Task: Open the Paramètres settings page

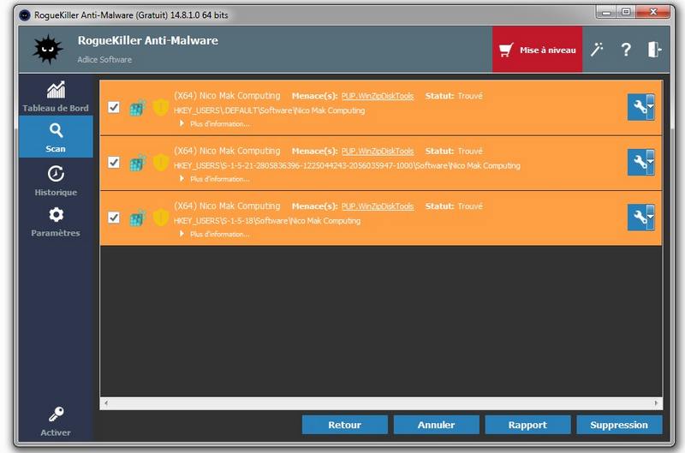Action: coord(56,221)
